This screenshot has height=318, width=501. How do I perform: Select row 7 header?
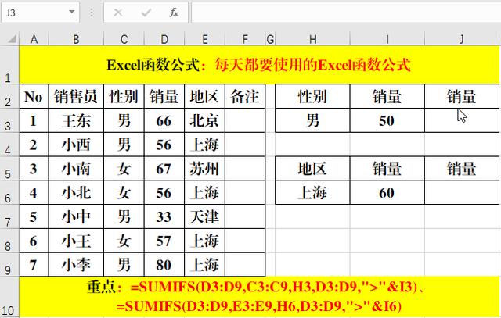tap(9, 217)
